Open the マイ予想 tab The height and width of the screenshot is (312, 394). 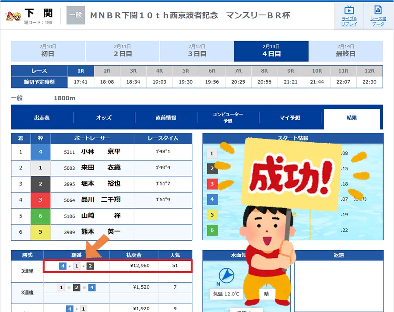tap(290, 118)
